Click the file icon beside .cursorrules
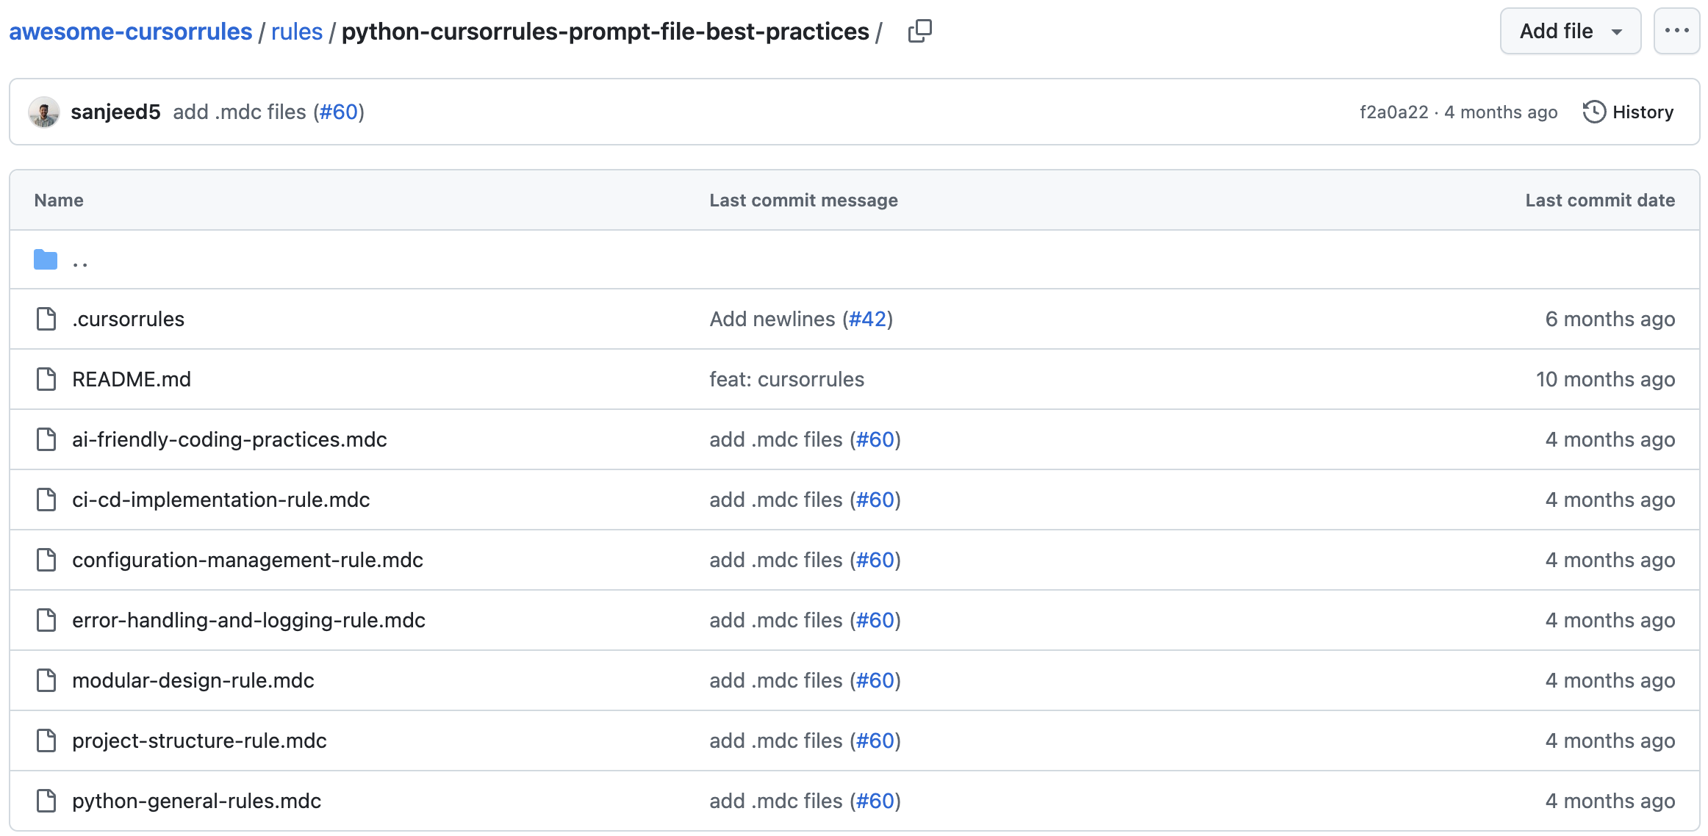Image resolution: width=1708 pixels, height=836 pixels. pos(46,319)
